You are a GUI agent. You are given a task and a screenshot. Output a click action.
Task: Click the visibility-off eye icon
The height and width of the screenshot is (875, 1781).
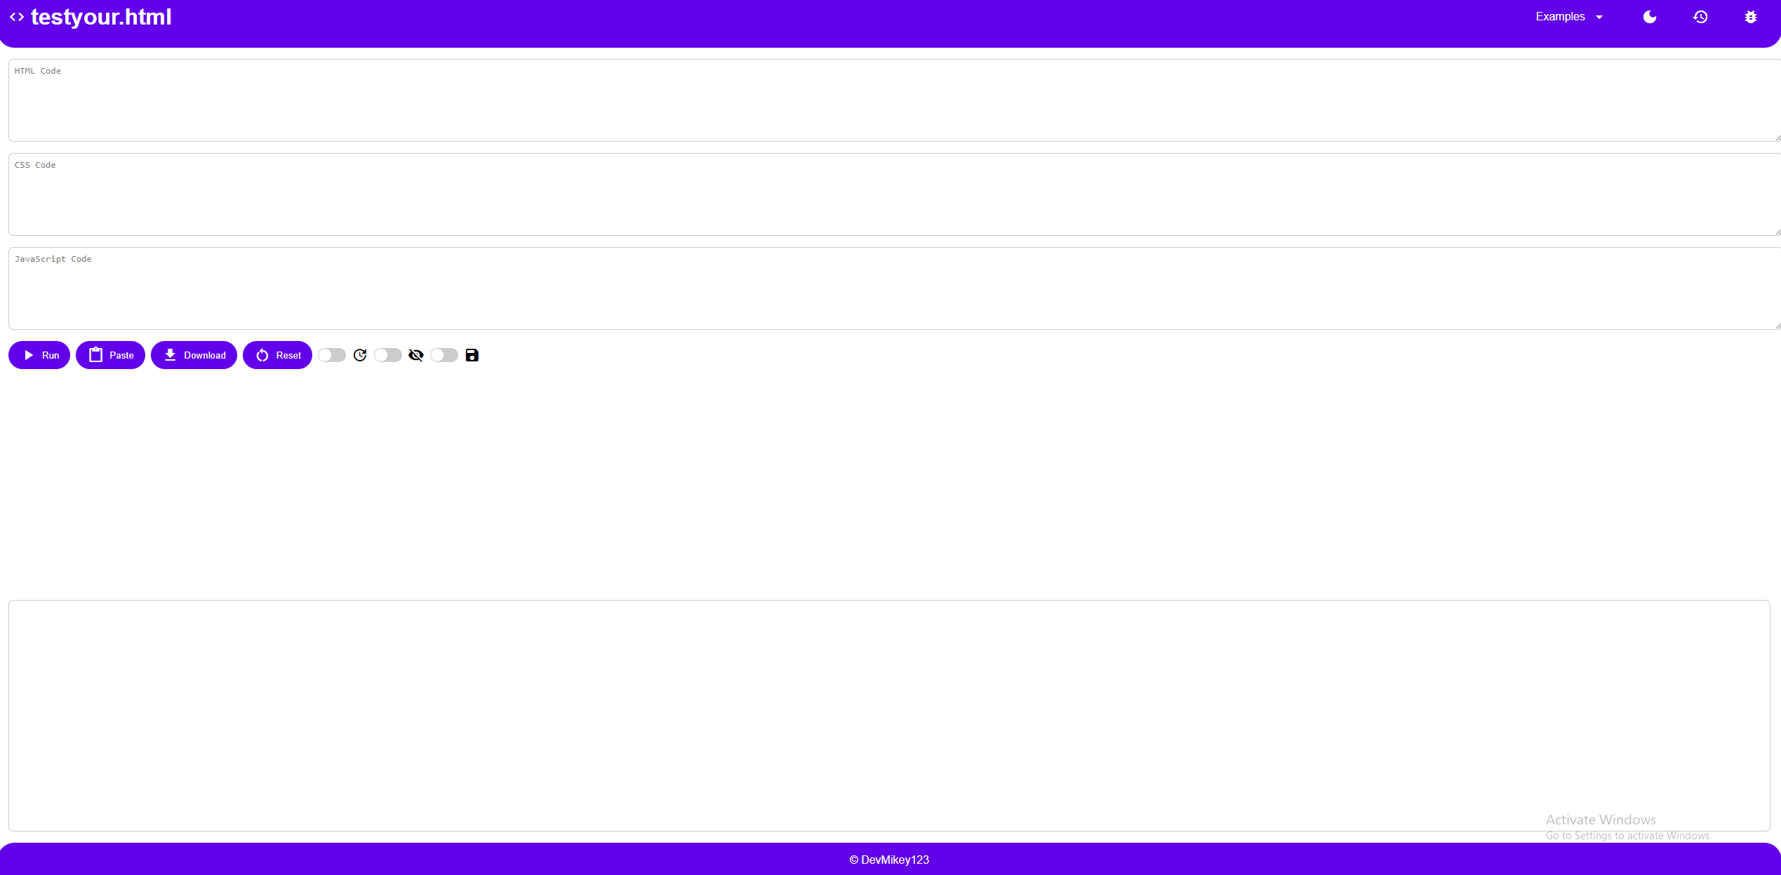(415, 354)
